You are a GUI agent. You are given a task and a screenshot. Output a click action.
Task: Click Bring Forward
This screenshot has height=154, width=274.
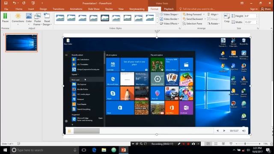tap(192, 14)
